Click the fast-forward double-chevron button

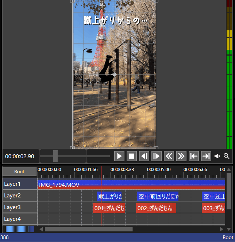coord(181,156)
